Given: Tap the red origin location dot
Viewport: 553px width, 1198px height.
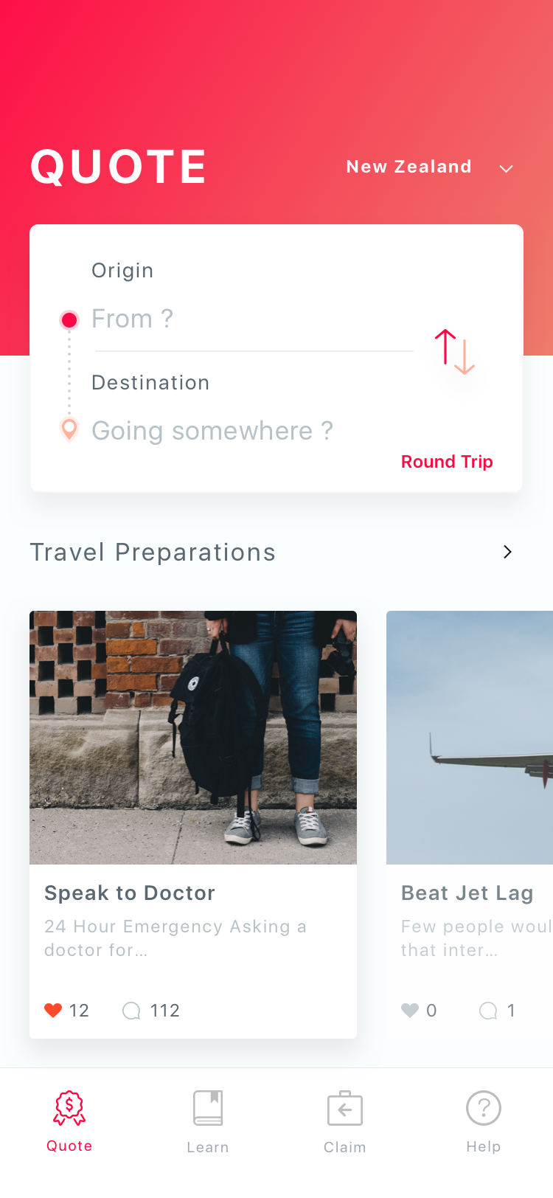Looking at the screenshot, I should (x=69, y=319).
